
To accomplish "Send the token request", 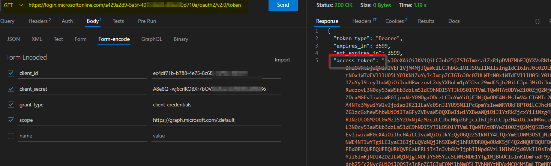I will 283,5.
